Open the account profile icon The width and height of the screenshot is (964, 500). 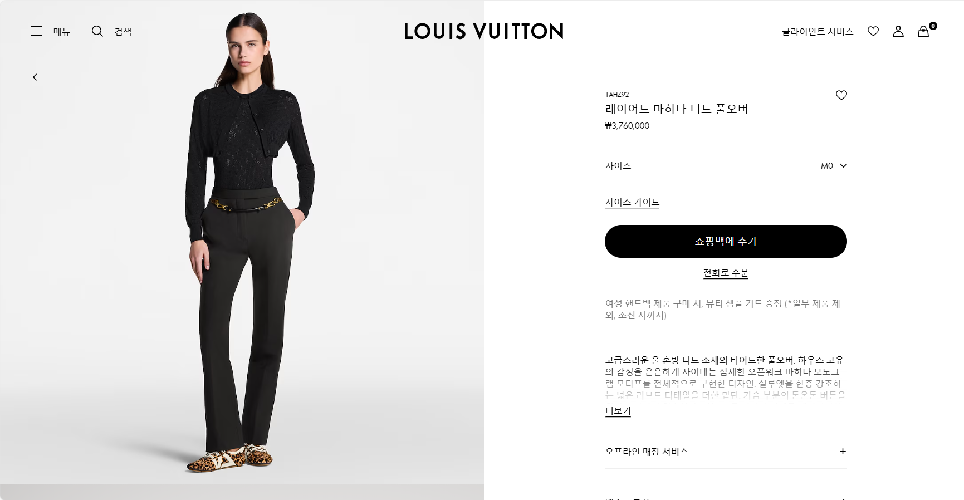click(x=898, y=31)
